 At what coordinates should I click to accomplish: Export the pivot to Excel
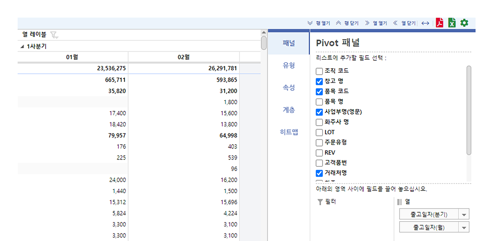click(x=452, y=23)
